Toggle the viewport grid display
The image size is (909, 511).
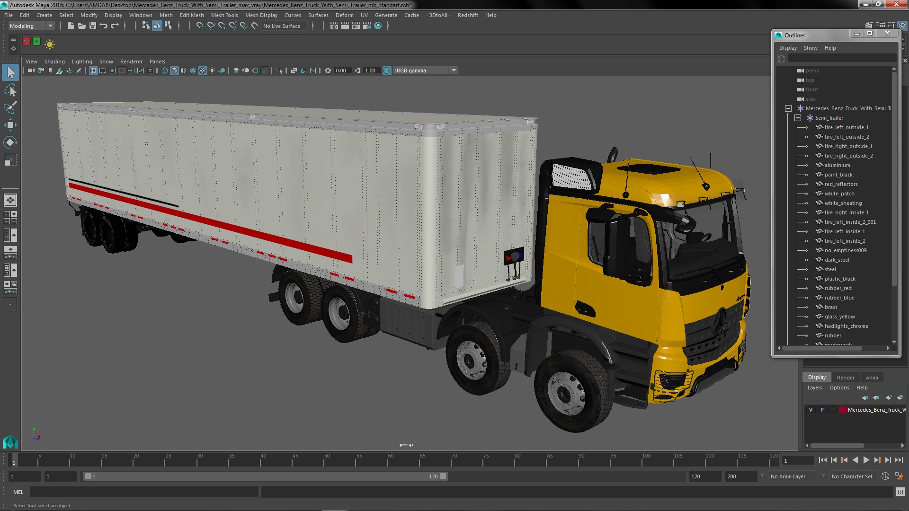tap(93, 70)
